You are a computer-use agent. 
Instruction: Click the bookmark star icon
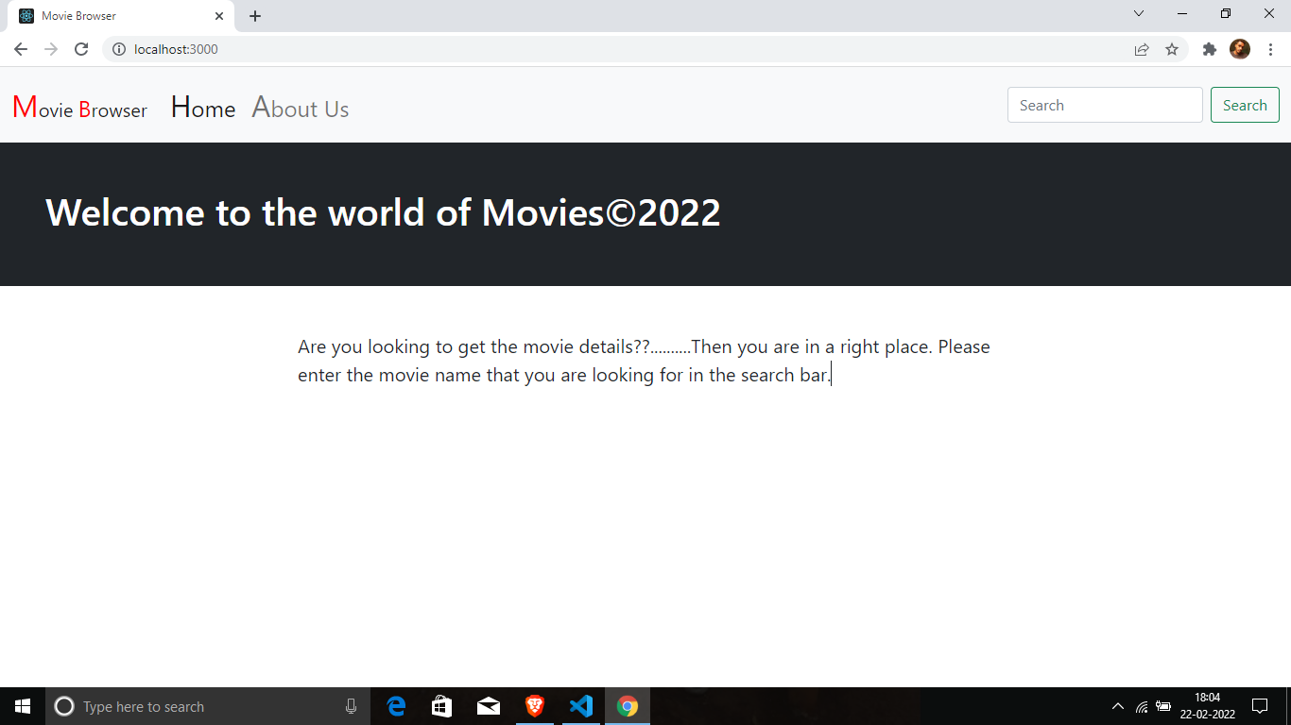1172,49
